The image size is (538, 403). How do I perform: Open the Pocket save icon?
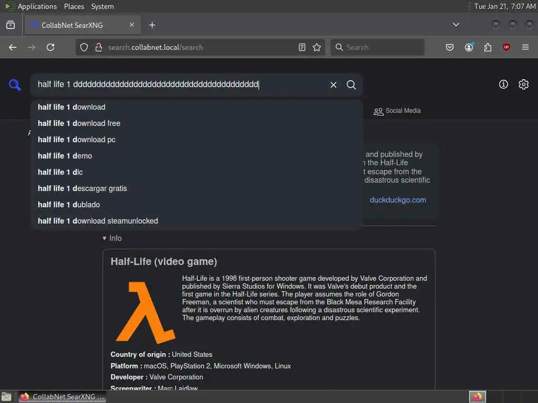point(450,47)
